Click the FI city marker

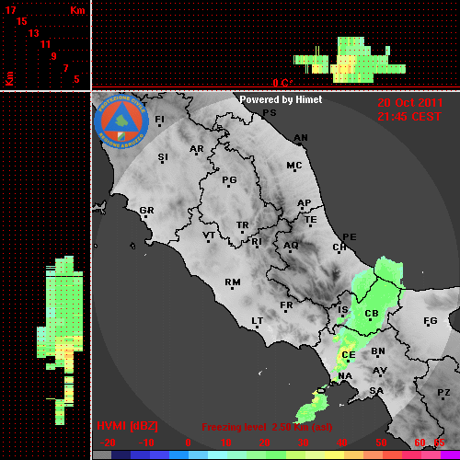pos(159,125)
